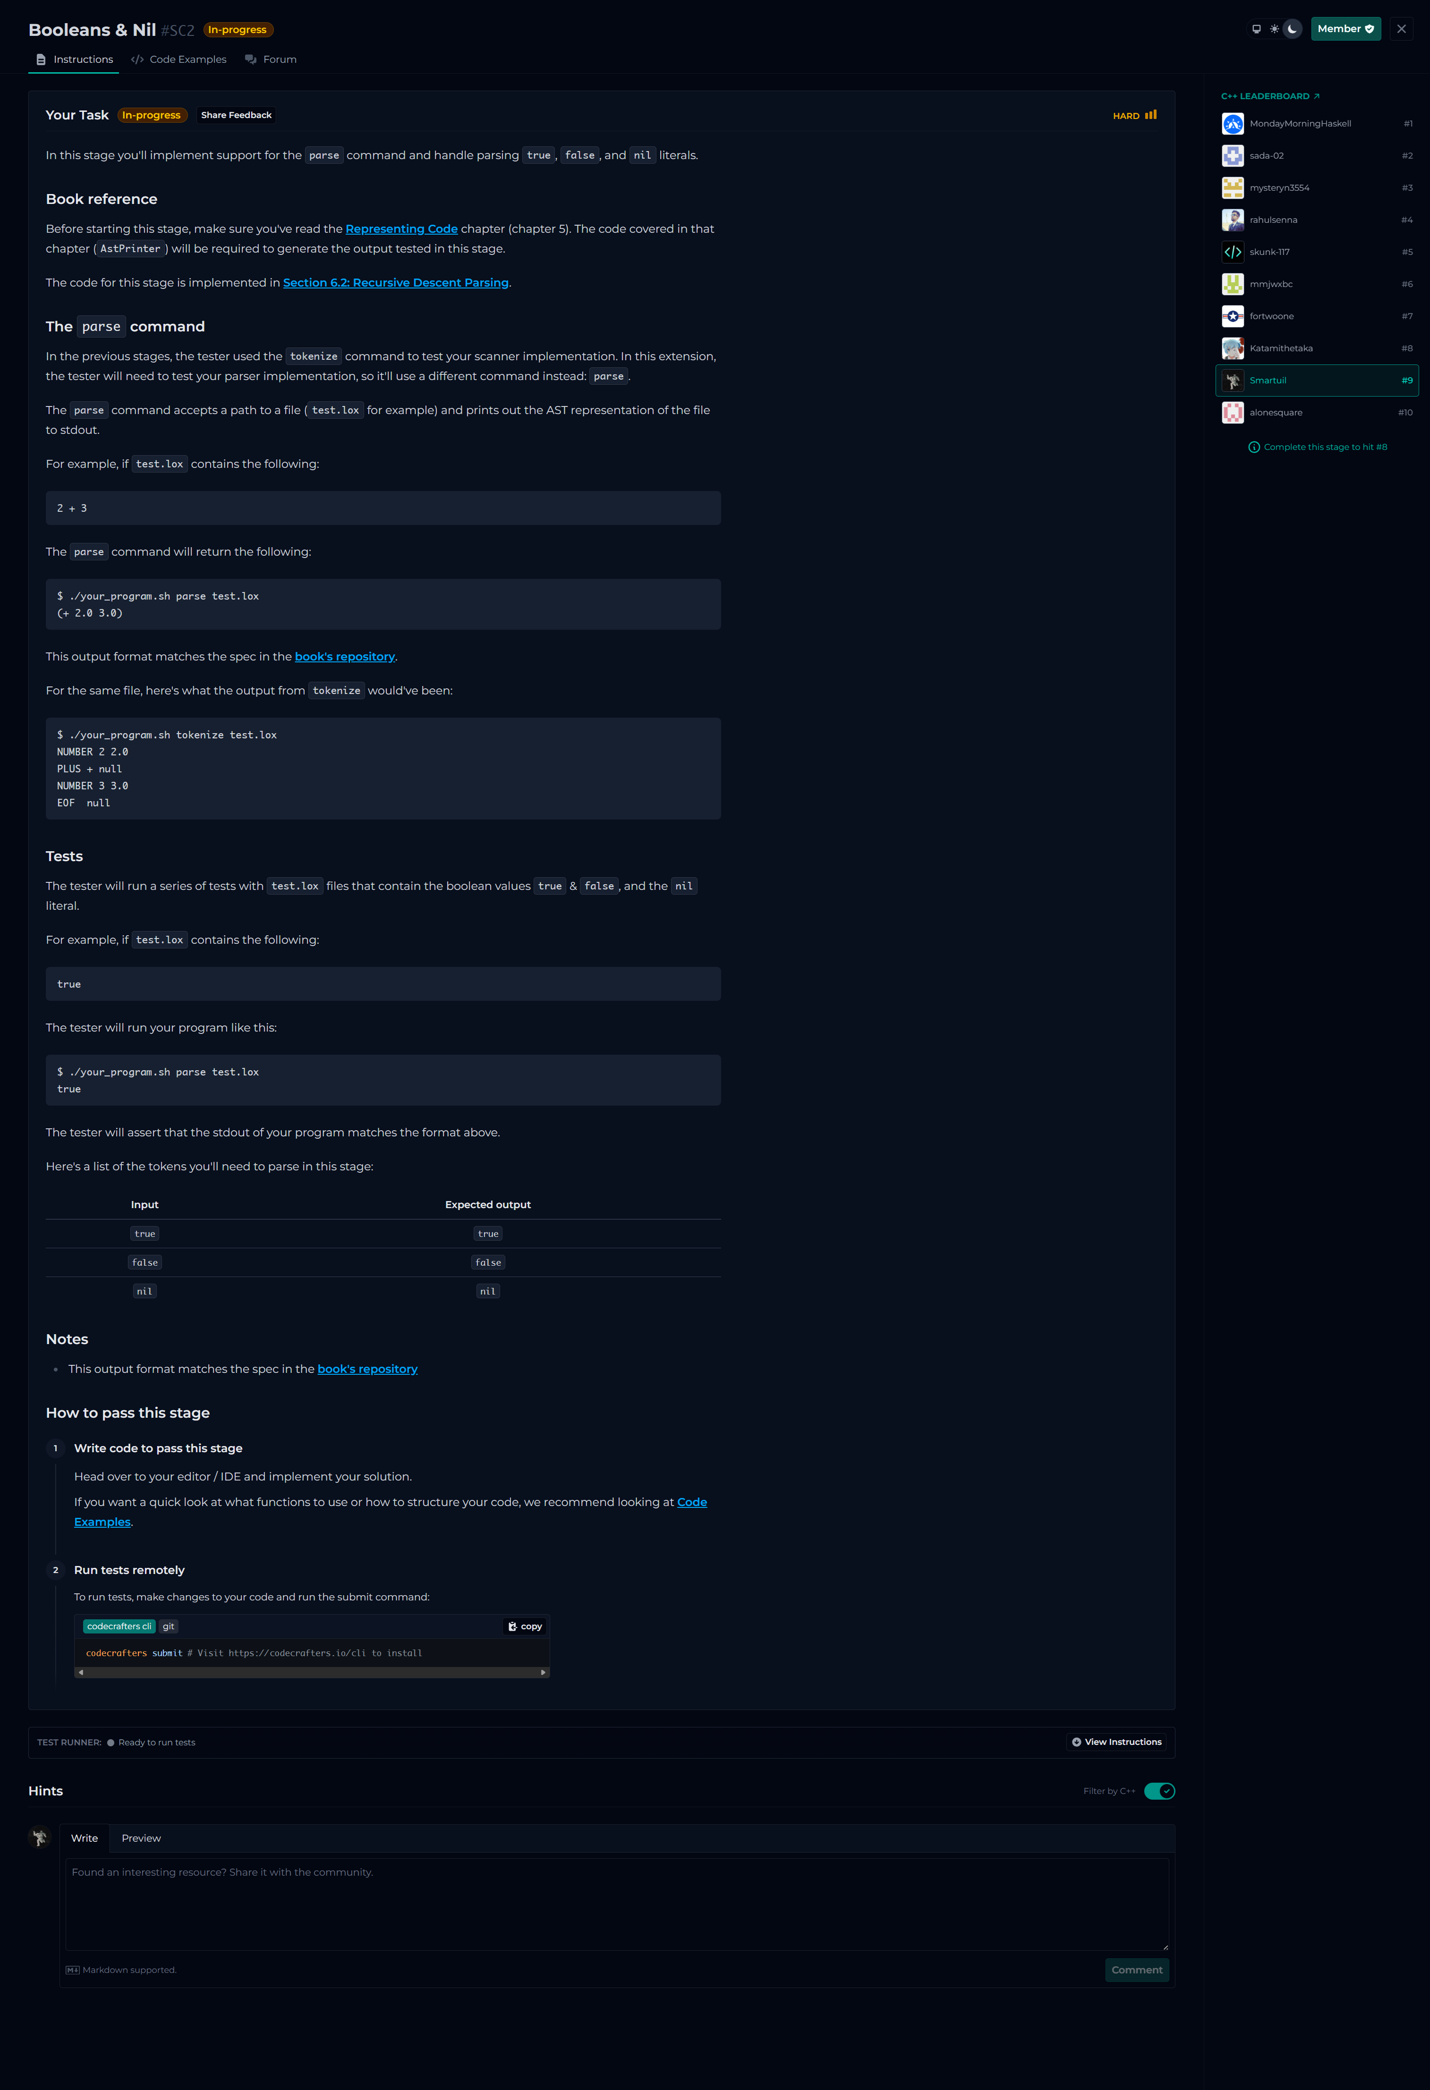Select the git command option
This screenshot has width=1430, height=2090.
[168, 1626]
